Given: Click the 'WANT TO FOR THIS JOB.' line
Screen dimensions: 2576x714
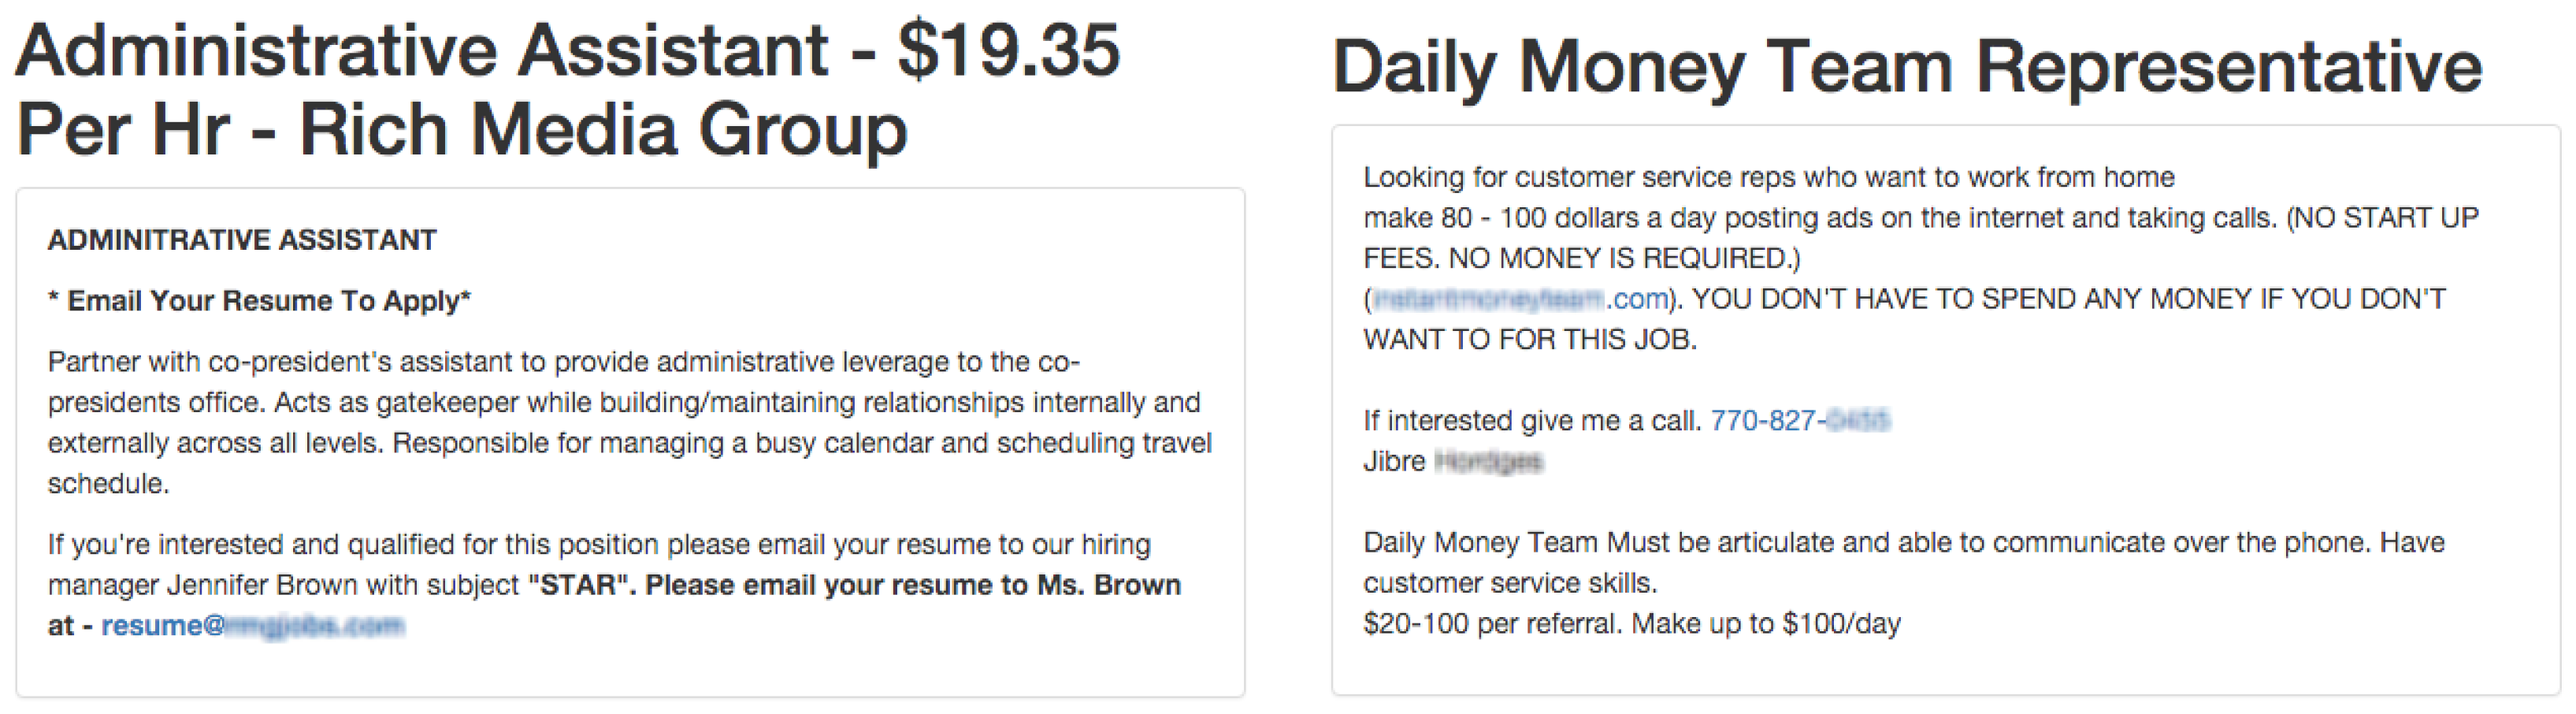Looking at the screenshot, I should pos(1530,340).
